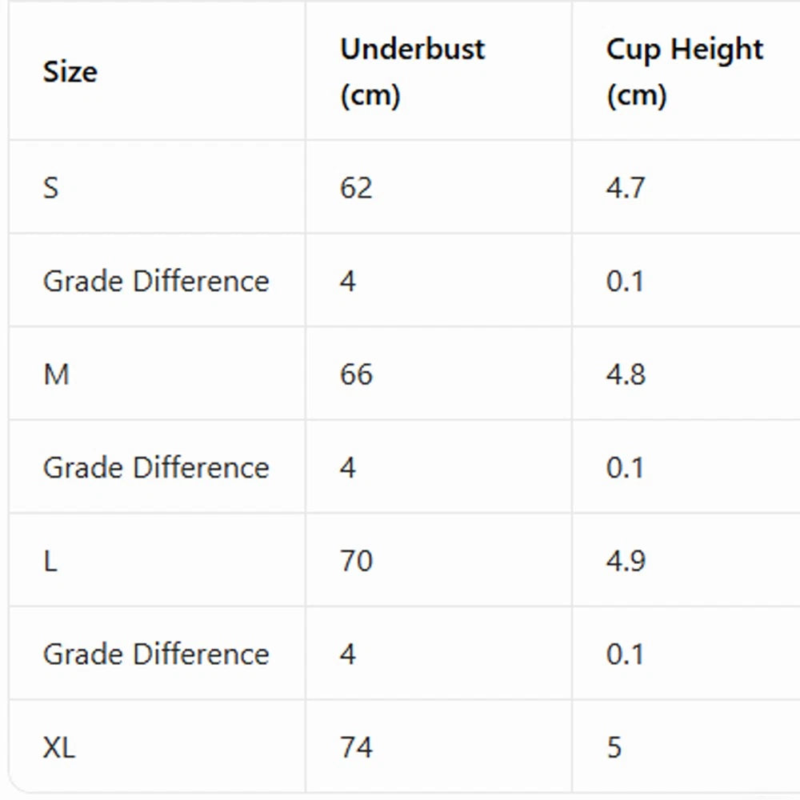Click underbust grade value 4 below S
The height and width of the screenshot is (800, 800).
pos(348,281)
